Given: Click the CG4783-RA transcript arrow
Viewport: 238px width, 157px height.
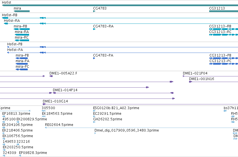Looking at the screenshot, I should [94, 29].
